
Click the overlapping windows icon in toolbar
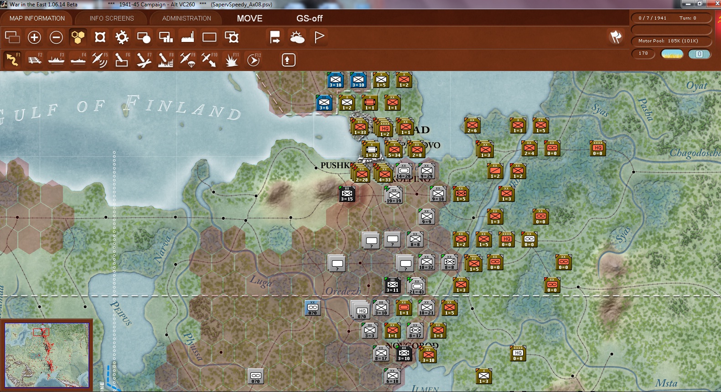click(x=12, y=37)
